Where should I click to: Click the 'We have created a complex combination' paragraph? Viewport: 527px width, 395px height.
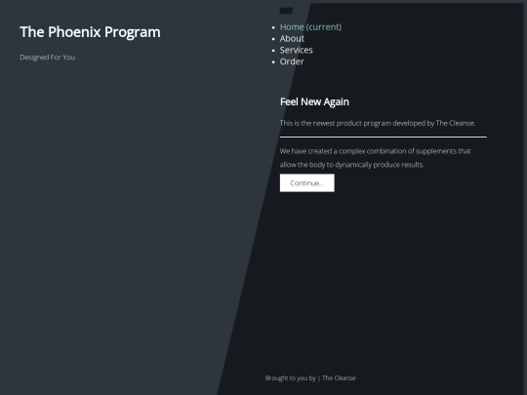pos(375,158)
